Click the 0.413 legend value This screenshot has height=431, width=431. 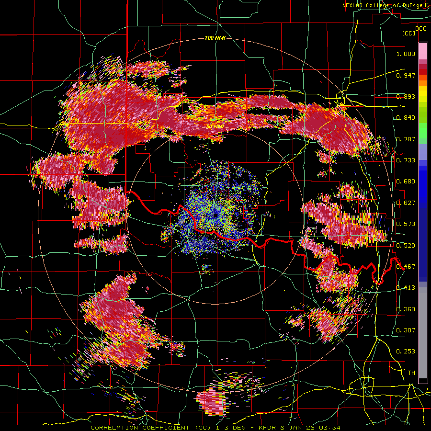(406, 288)
